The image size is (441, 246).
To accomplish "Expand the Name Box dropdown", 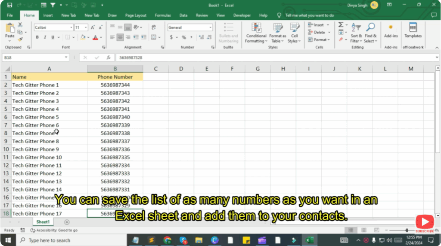I will click(x=66, y=58).
